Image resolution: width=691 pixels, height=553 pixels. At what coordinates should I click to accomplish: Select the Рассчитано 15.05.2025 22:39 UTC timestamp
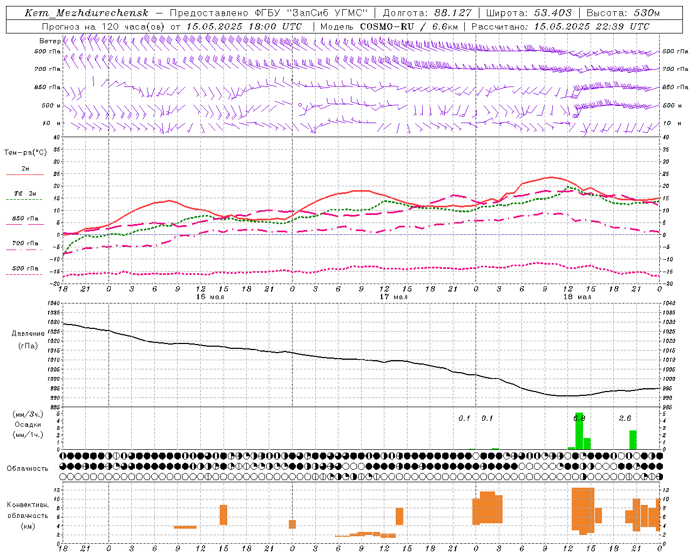(x=560, y=26)
